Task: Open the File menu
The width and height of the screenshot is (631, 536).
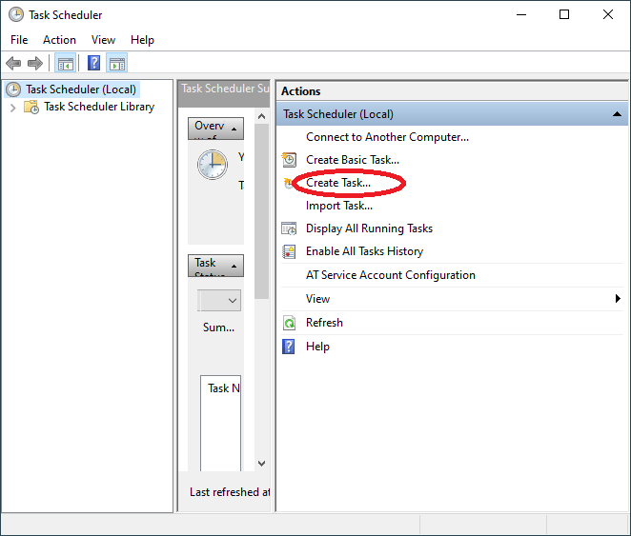Action: (19, 40)
